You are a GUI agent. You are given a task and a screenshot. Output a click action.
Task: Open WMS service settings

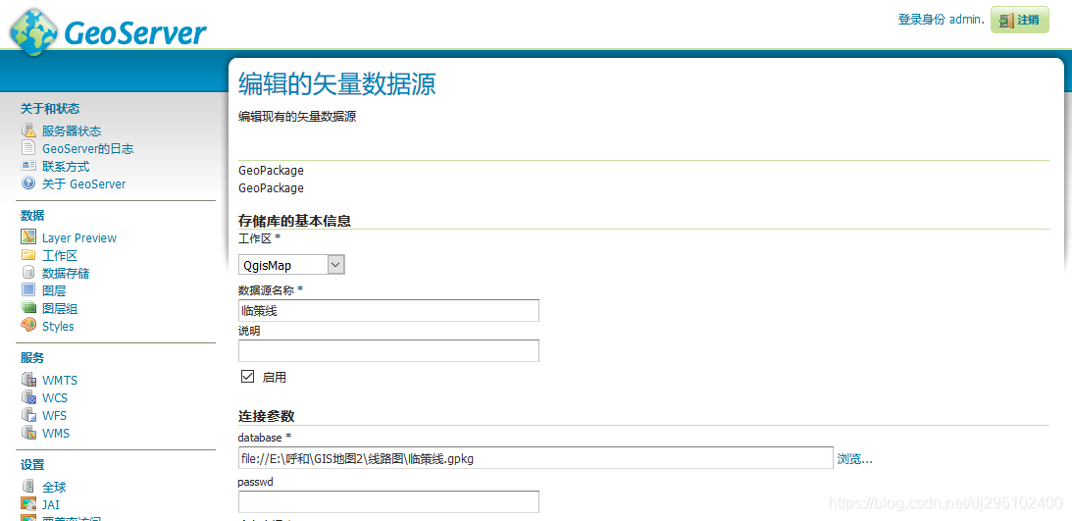pos(56,434)
